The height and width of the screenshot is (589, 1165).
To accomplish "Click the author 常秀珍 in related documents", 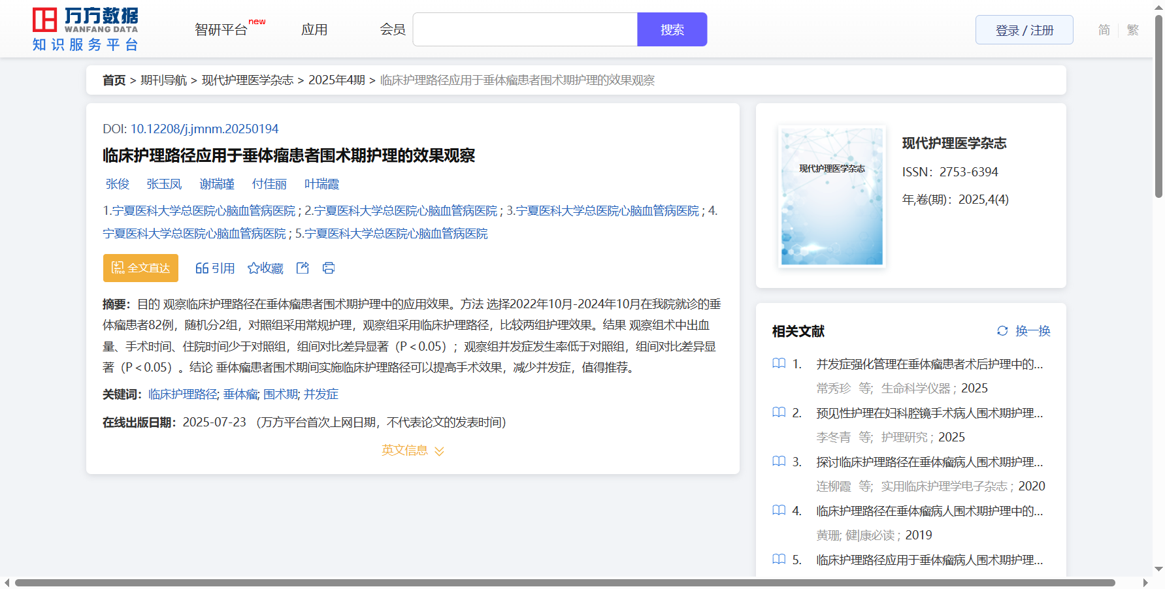I will [x=834, y=389].
